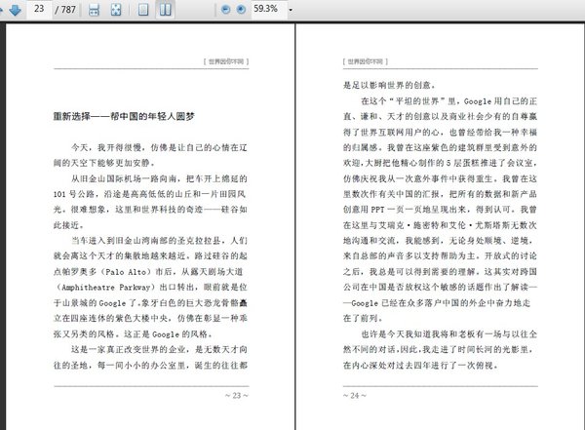Image resolution: width=585 pixels, height=430 pixels.
Task: Click the first line of right page text
Action: tap(389, 85)
